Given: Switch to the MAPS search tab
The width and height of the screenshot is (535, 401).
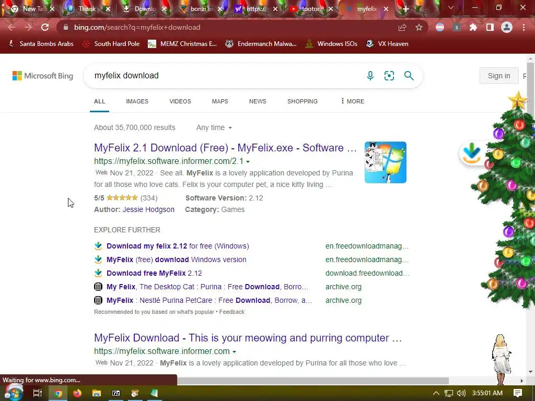Looking at the screenshot, I should pyautogui.click(x=220, y=101).
